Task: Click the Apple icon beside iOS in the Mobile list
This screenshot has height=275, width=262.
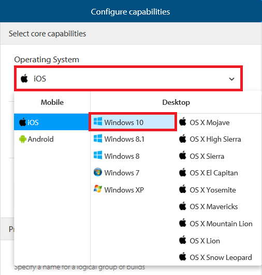Action: (x=22, y=122)
